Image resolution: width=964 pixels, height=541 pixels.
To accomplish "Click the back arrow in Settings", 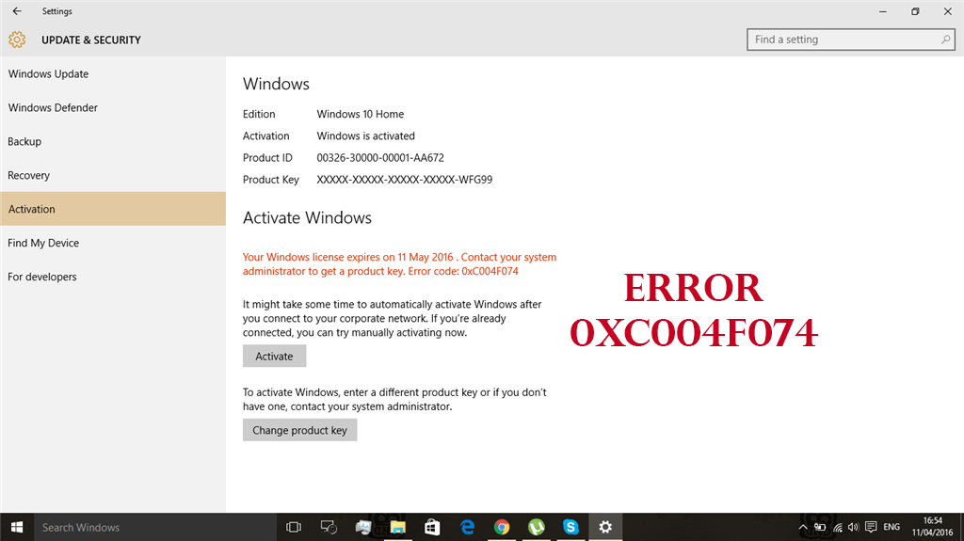I will coord(17,11).
